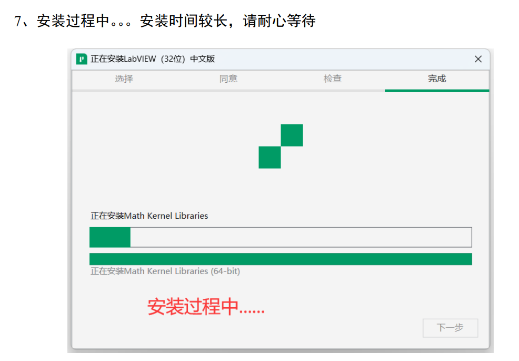Click the full green overall progress bar
Screen dimensions: 519x361
(x=281, y=259)
